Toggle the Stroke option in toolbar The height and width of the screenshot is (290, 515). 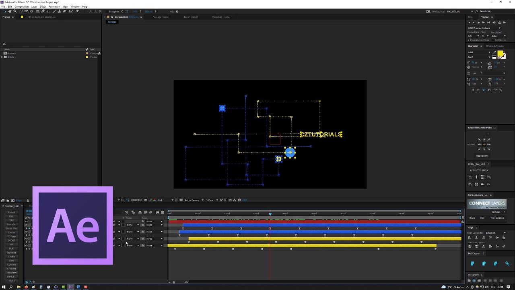click(x=148, y=11)
